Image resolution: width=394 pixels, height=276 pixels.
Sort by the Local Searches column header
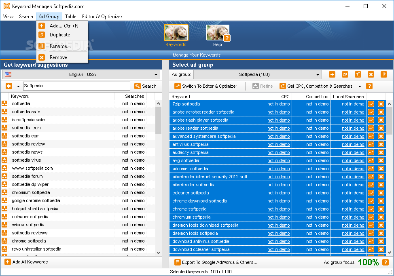[x=348, y=97]
